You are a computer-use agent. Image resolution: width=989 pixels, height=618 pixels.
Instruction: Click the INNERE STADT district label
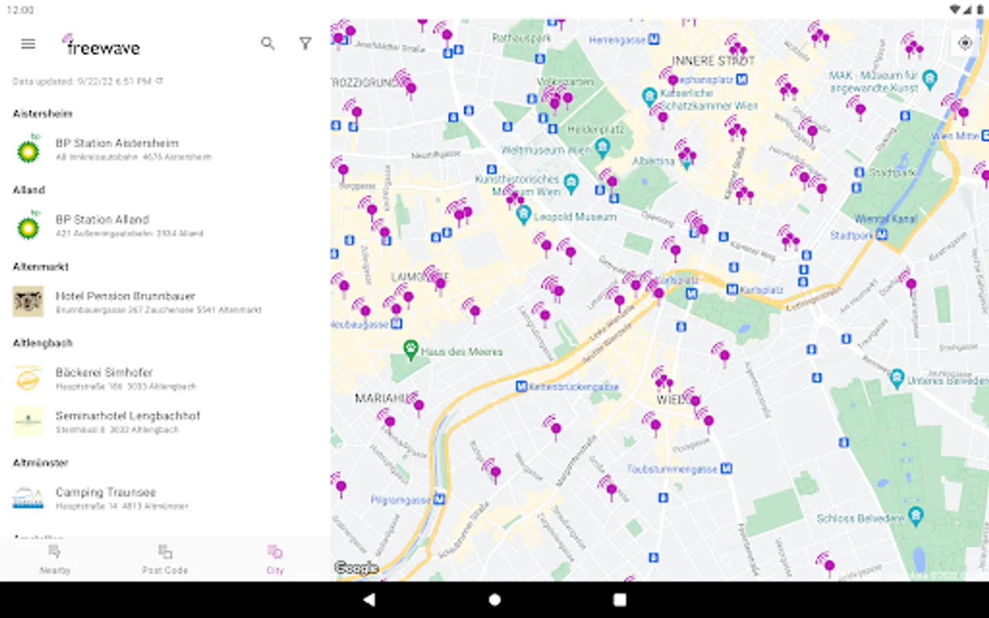coord(713,60)
